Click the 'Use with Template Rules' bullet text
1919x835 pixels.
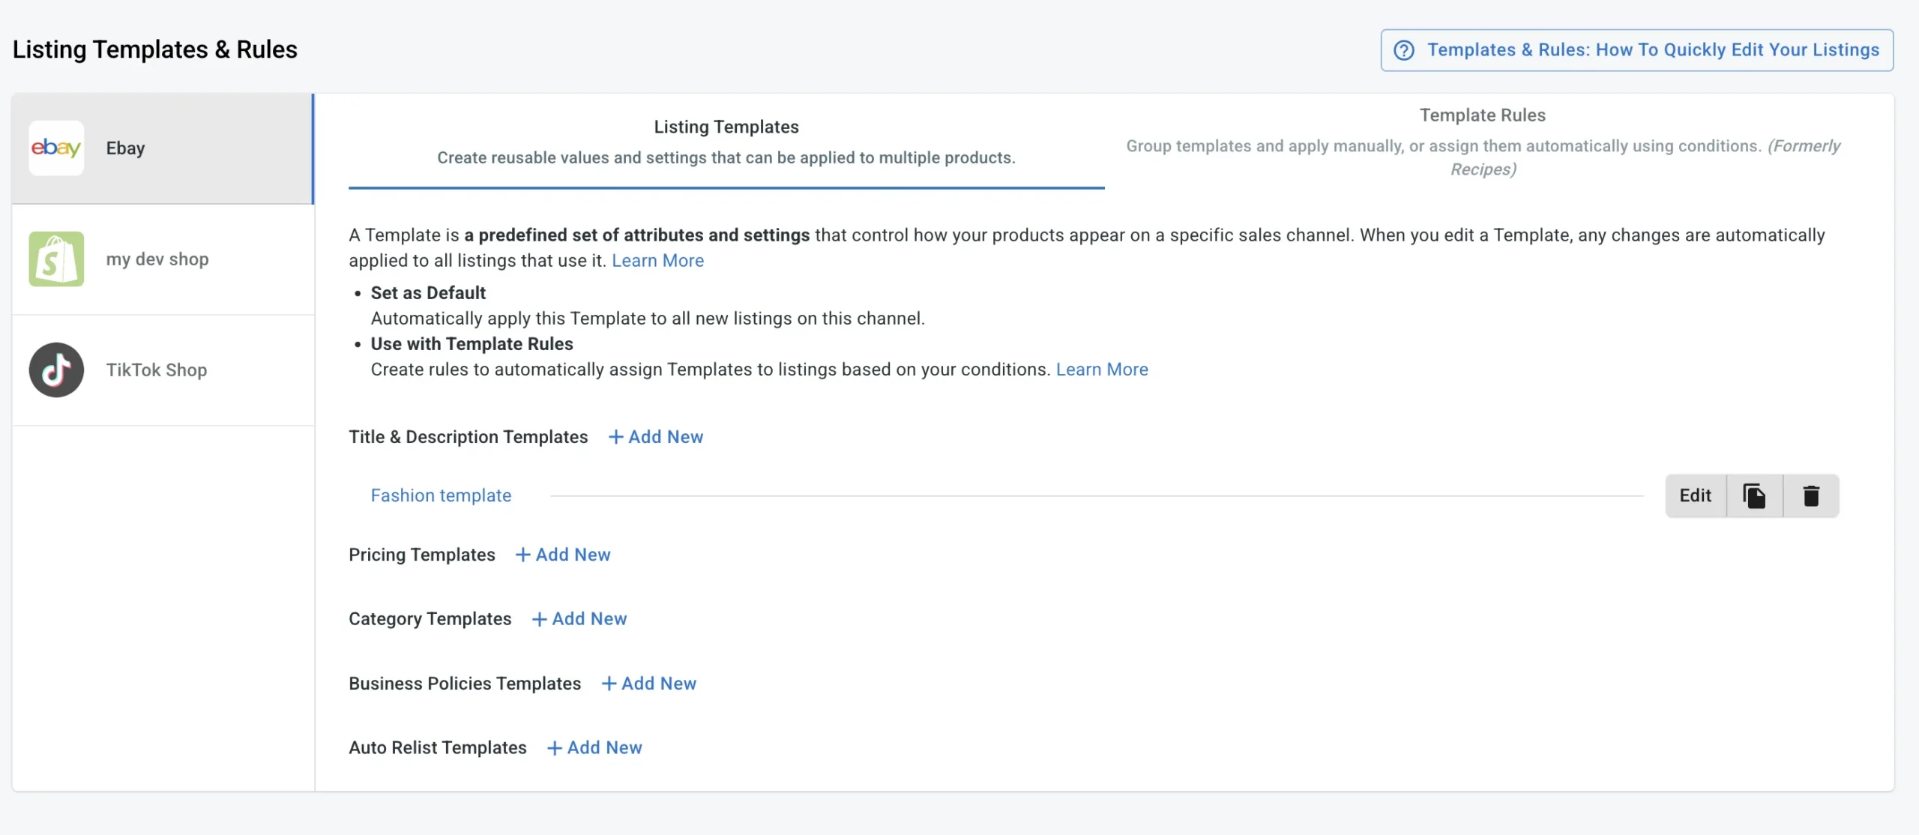click(x=472, y=344)
